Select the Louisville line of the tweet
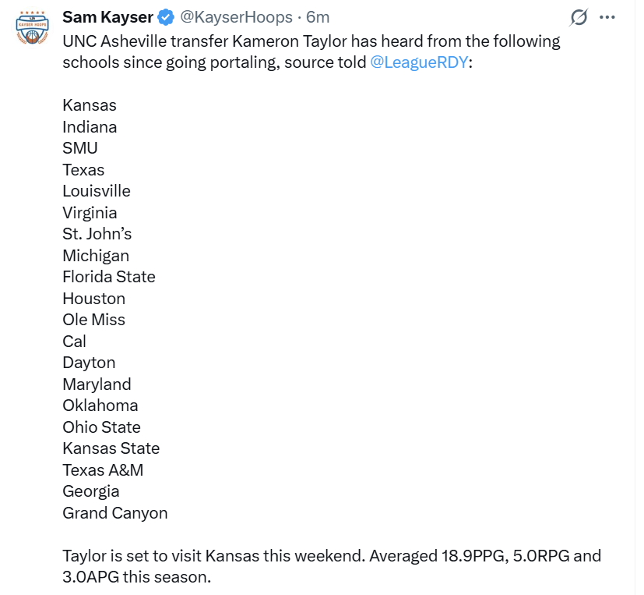The image size is (644, 595). click(x=97, y=191)
